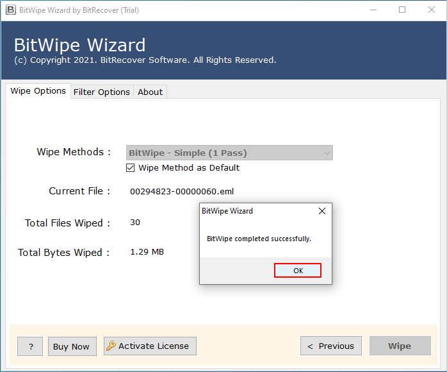Click the Buy Now button

pyautogui.click(x=71, y=346)
